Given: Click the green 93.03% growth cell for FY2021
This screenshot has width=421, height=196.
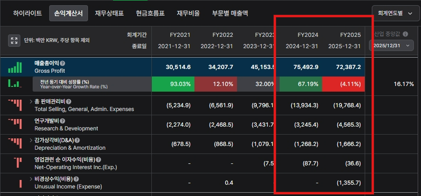Looking at the screenshot, I should [x=173, y=84].
